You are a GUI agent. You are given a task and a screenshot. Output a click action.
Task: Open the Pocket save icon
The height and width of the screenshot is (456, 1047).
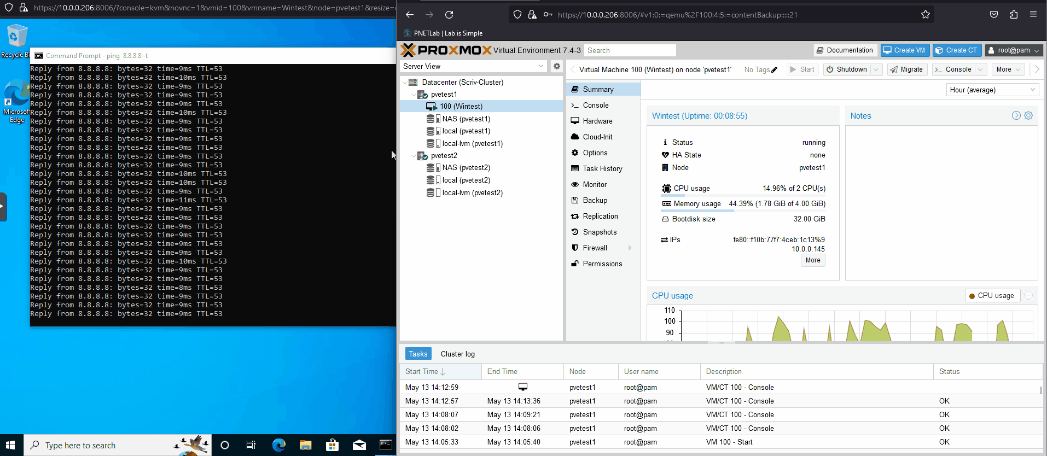tap(994, 15)
